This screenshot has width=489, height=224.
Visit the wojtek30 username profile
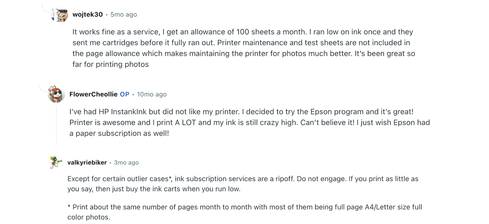(88, 14)
